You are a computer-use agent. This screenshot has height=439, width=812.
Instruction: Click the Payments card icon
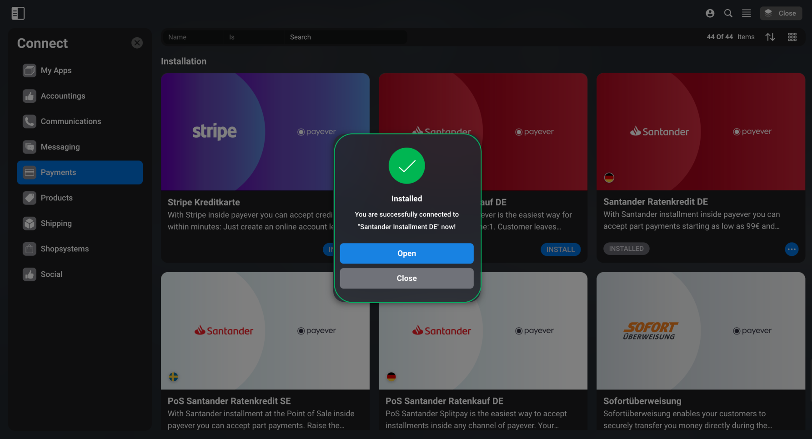tap(30, 172)
